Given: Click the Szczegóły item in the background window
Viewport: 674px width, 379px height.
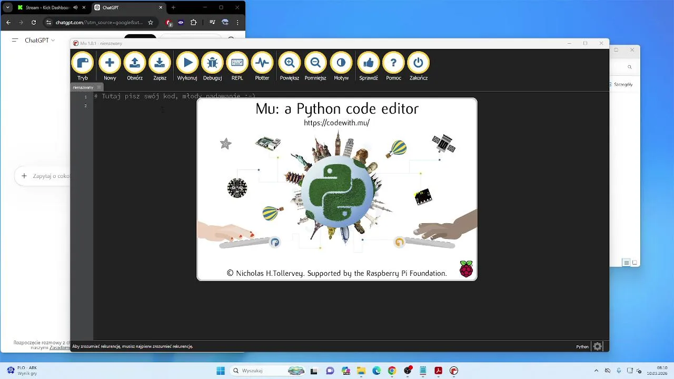Looking at the screenshot, I should [x=623, y=84].
